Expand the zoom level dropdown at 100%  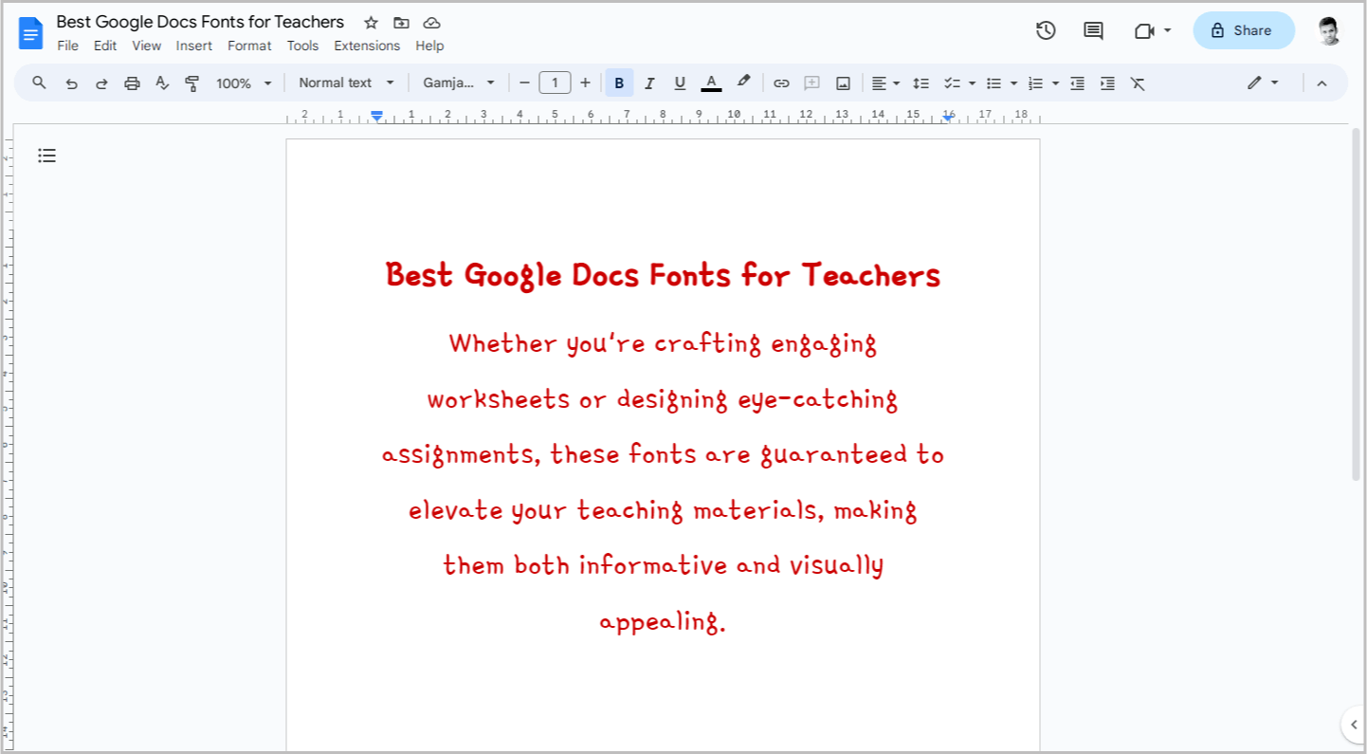point(243,83)
